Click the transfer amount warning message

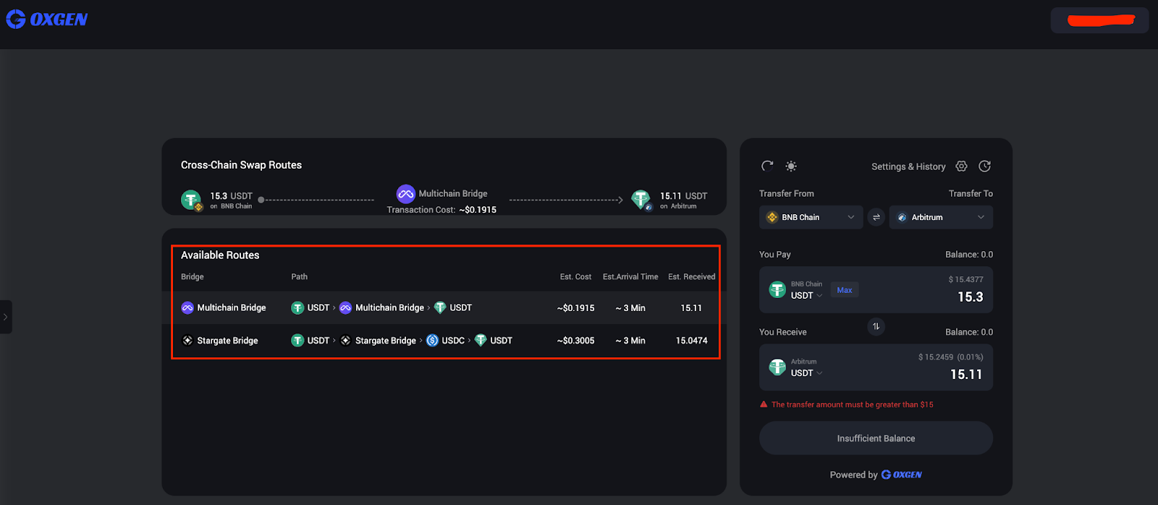tap(852, 404)
